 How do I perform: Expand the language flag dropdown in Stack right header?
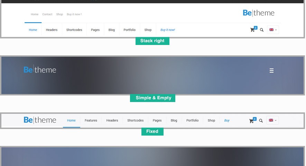273,30
